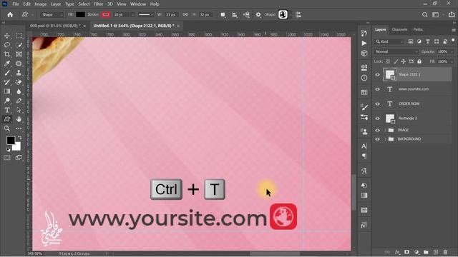The image size is (458, 257).
Task: Toggle lock transparent pixels
Action: (388, 61)
